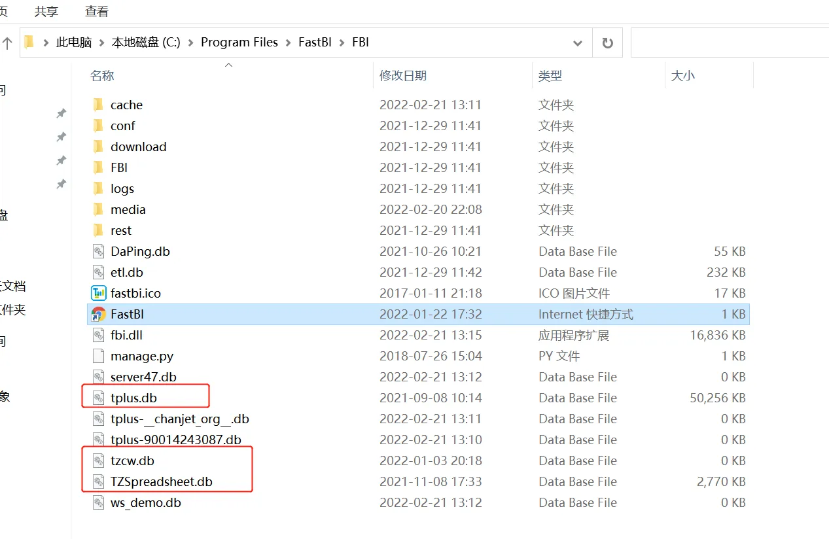The width and height of the screenshot is (829, 539).
Task: Select the TZSpreadsheet.db file icon
Action: 98,481
